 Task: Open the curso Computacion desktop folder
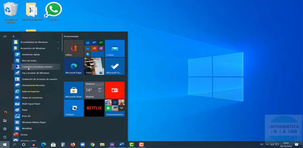coord(32,12)
